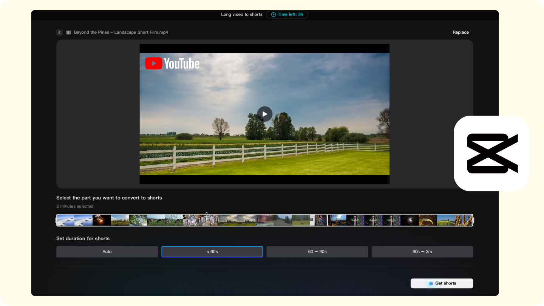Click the small marker handle above the filmstrip
Image resolution: width=544 pixels, height=306 pixels.
[x=206, y=213]
